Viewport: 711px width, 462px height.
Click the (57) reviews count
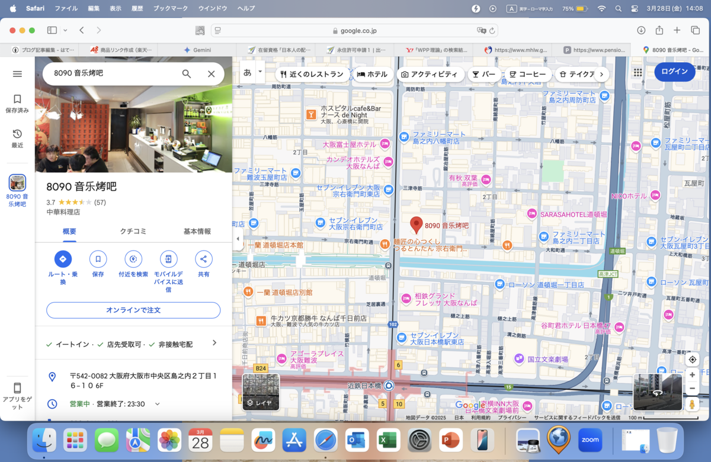100,202
